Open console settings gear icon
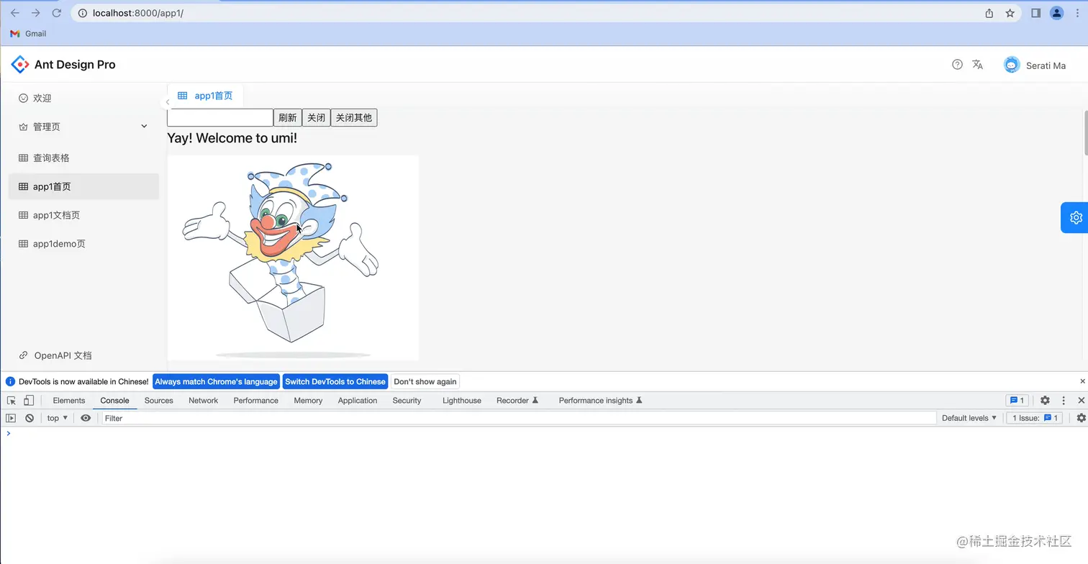Screen dimensions: 1088x564 [x=1081, y=418]
